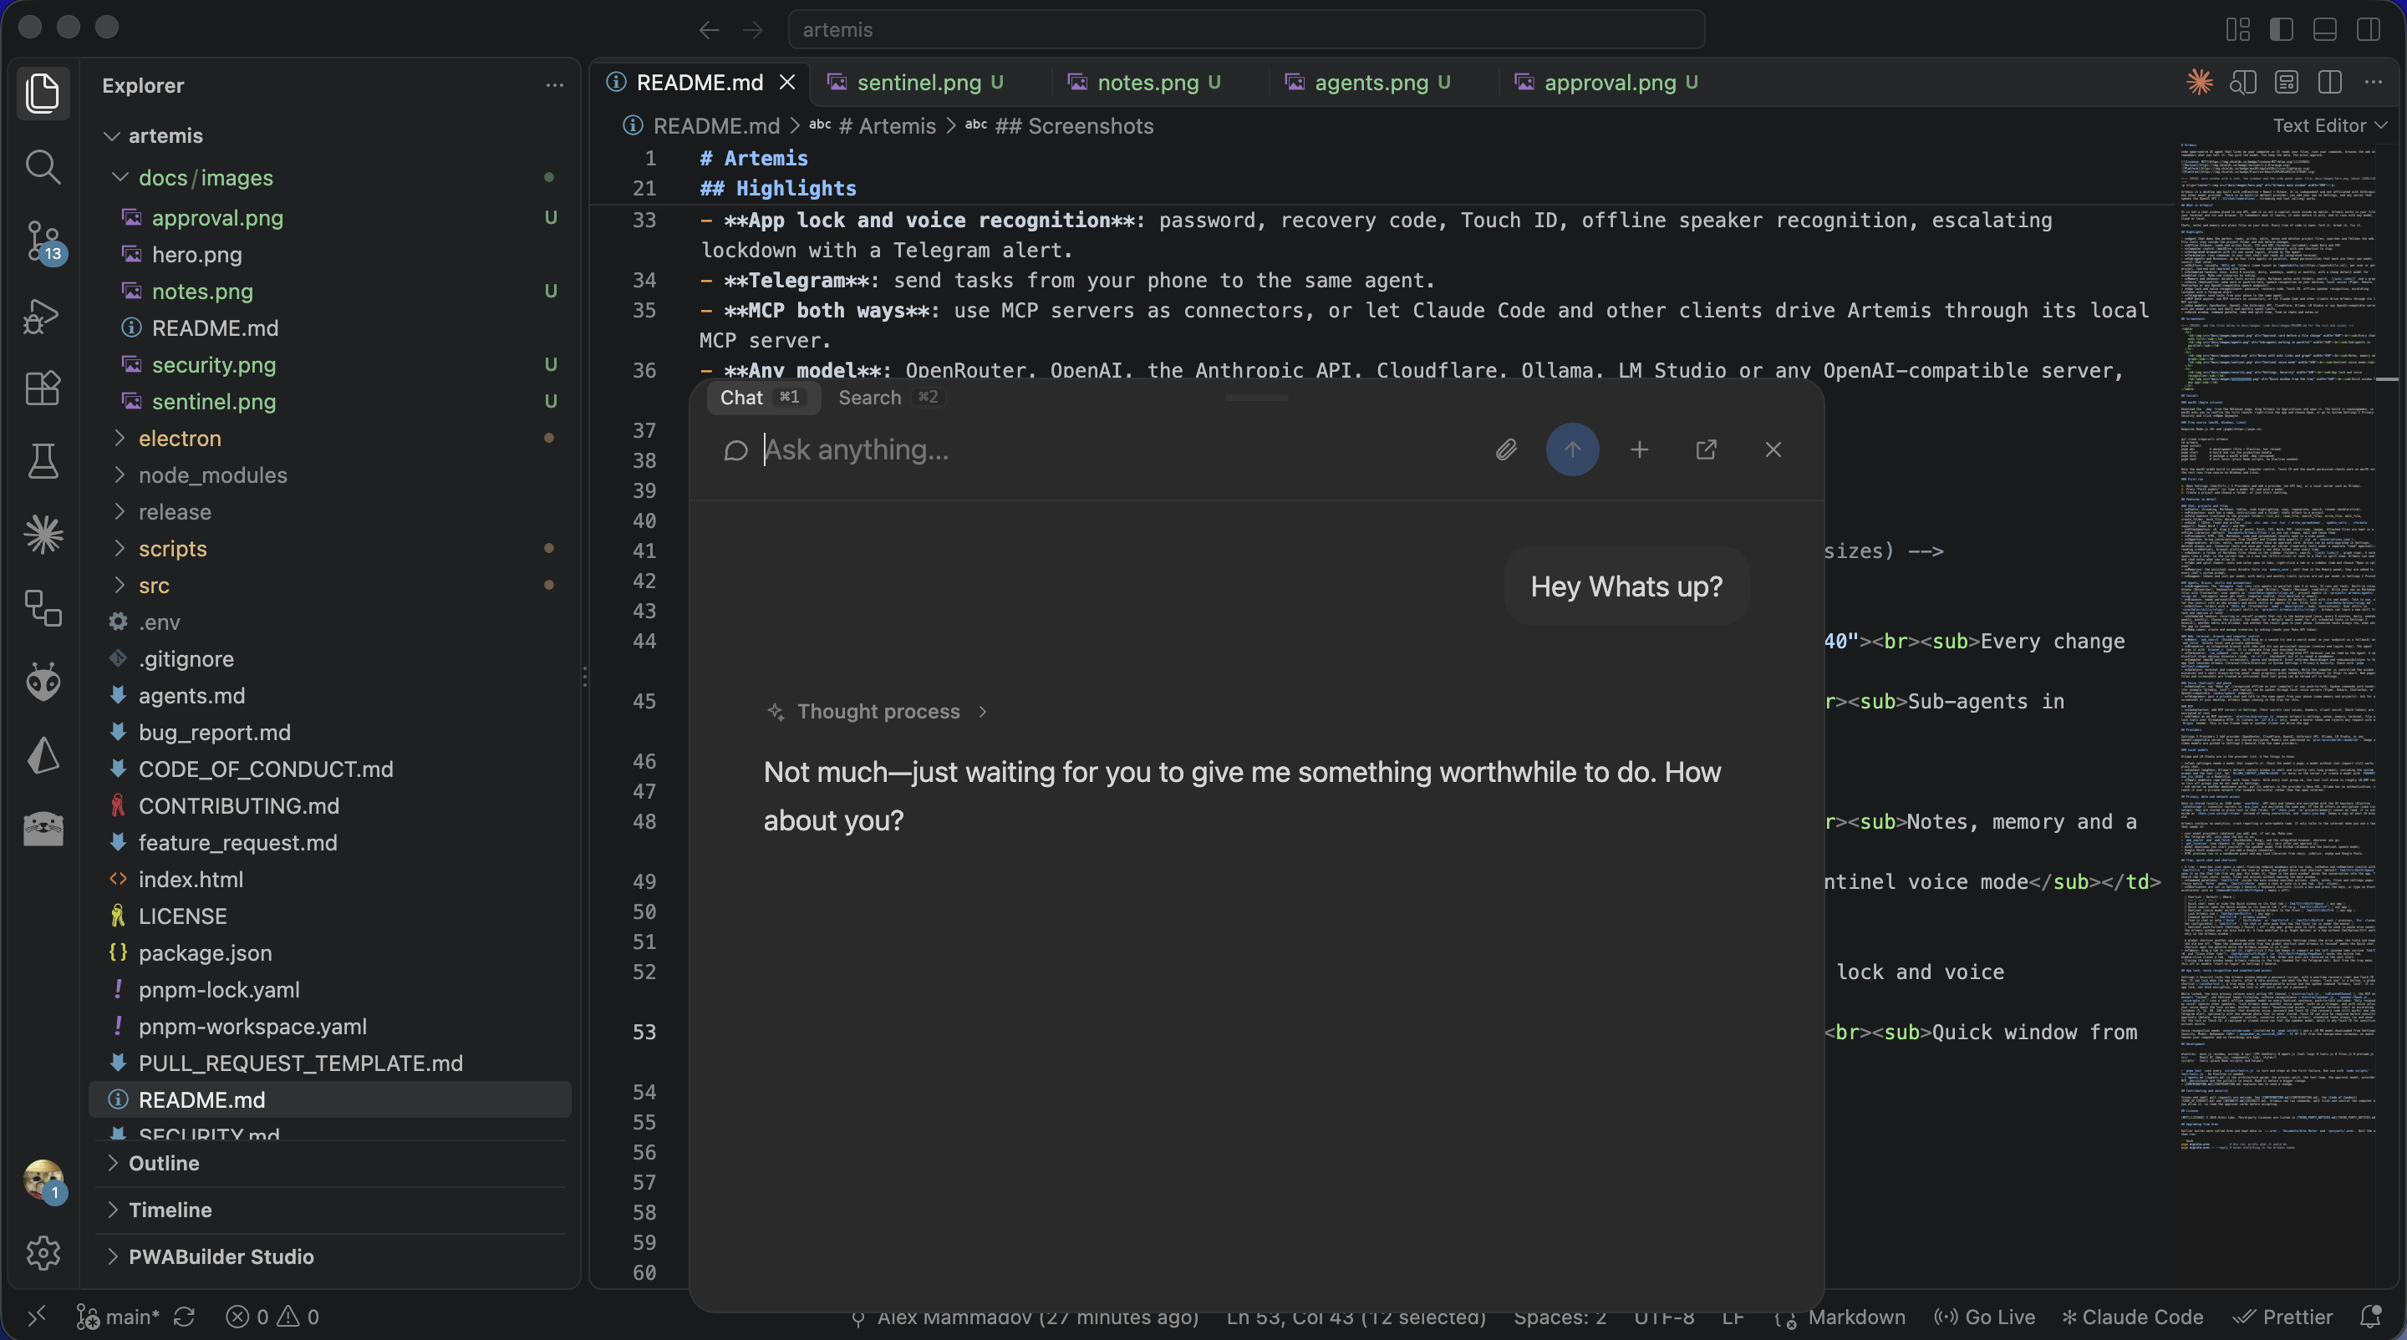The image size is (2407, 1340).
Task: Click main* branch in status bar
Action: pos(118,1317)
